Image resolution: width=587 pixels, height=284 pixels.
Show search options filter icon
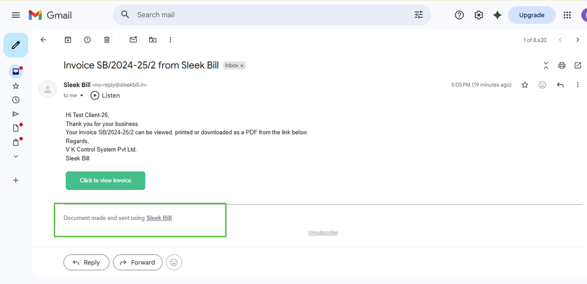(x=419, y=15)
